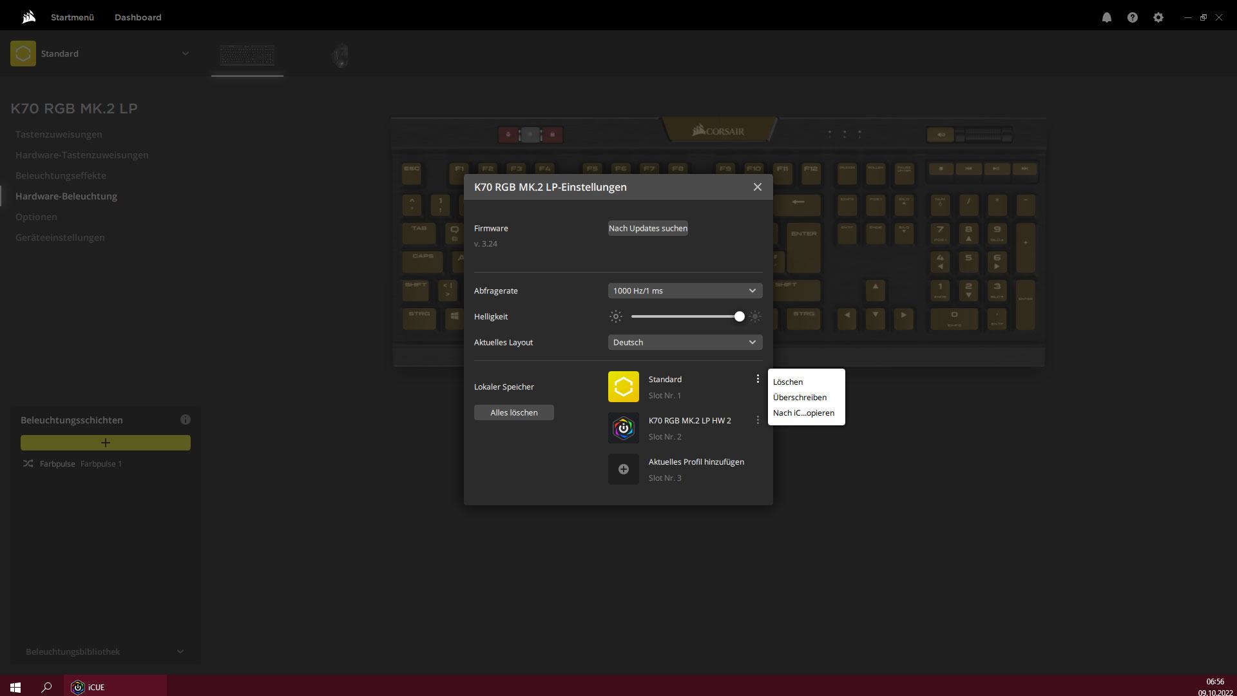Show info for Beleuchtungsschichten
Image resolution: width=1237 pixels, height=696 pixels.
186,420
